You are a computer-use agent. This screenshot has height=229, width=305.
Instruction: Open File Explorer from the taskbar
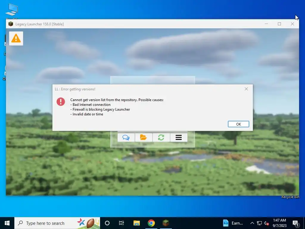(136, 223)
